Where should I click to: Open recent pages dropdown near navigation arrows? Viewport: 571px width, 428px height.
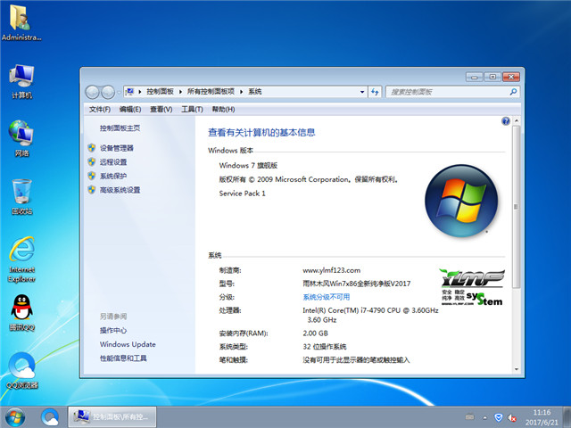click(x=119, y=93)
